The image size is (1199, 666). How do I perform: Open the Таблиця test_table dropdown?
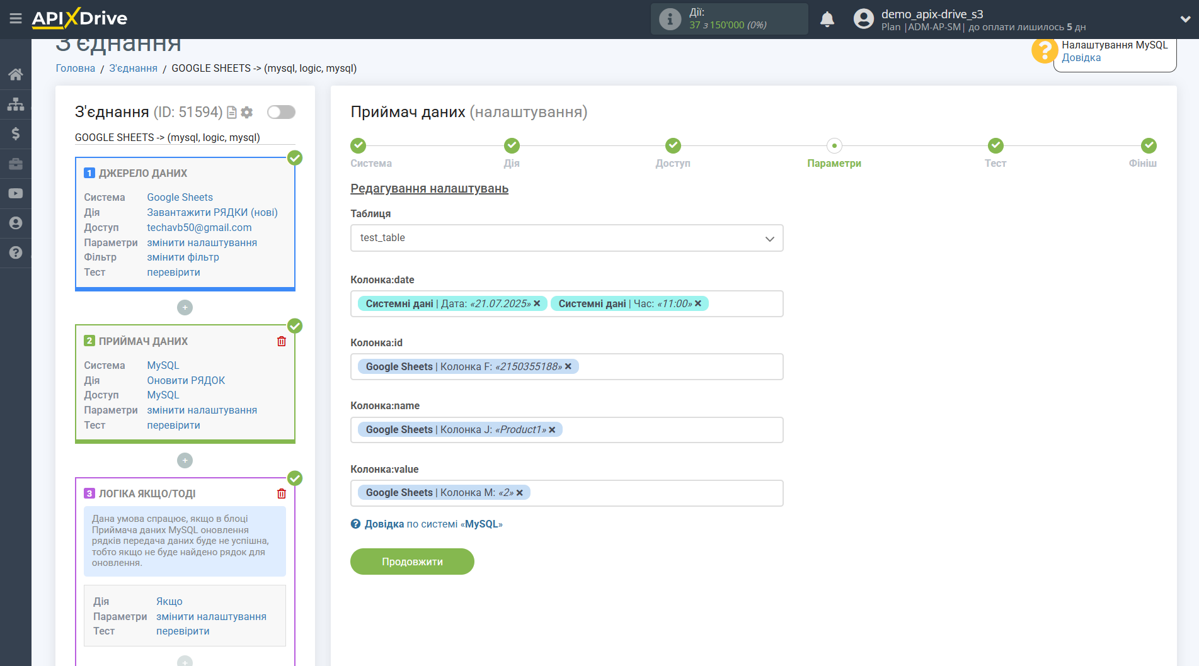coord(566,238)
